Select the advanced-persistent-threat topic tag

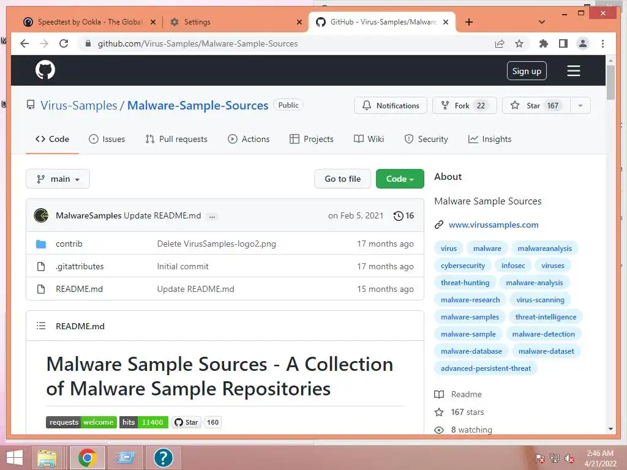(486, 368)
